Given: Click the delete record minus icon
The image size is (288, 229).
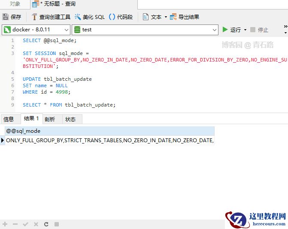Looking at the screenshot, I should pyautogui.click(x=15, y=224).
